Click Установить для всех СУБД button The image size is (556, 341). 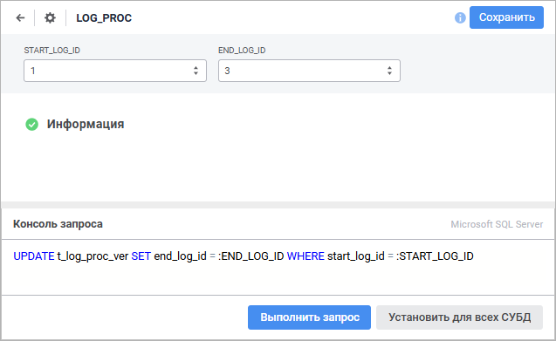click(x=459, y=317)
